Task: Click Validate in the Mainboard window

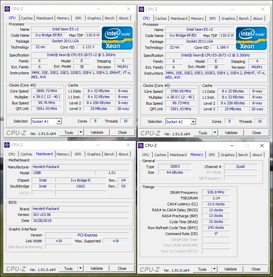Action: [97, 268]
